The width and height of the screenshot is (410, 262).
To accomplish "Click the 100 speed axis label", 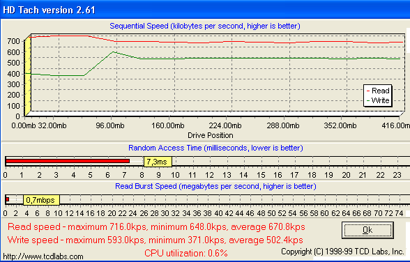I will [x=14, y=106].
